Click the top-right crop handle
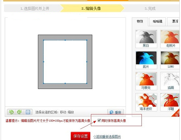The width and height of the screenshot is (181, 140). (87, 40)
